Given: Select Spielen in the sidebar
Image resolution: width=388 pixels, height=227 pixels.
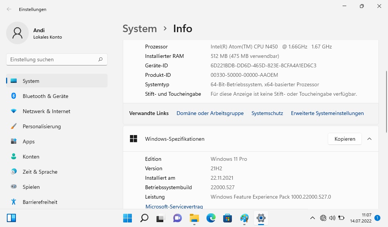Looking at the screenshot, I should (x=31, y=187).
